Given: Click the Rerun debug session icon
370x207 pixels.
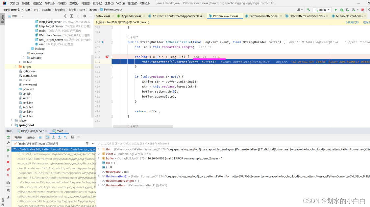Looking at the screenshot, I should tap(8, 137).
